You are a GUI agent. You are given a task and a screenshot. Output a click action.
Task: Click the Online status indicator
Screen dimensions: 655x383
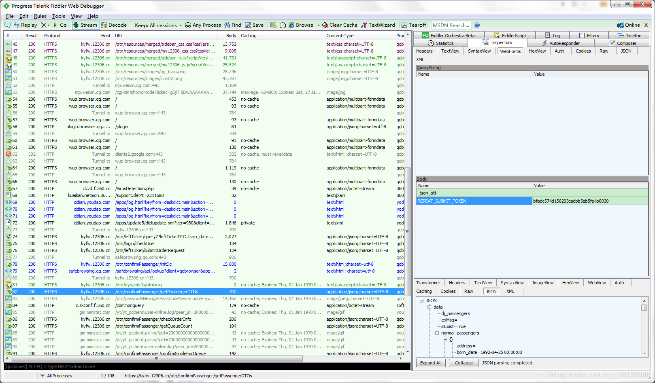[629, 25]
